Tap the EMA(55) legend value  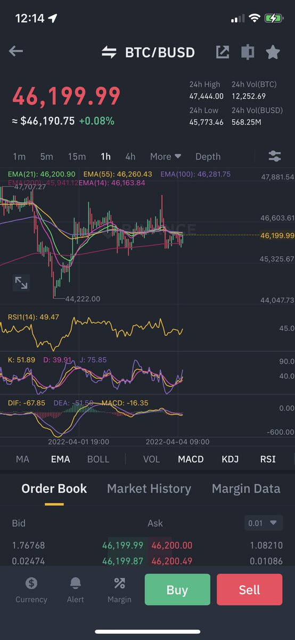118,174
